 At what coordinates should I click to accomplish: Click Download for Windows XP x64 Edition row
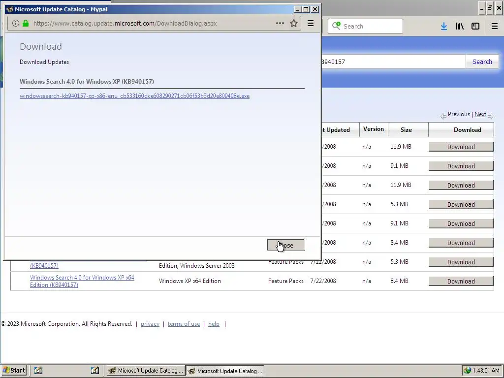(461, 281)
